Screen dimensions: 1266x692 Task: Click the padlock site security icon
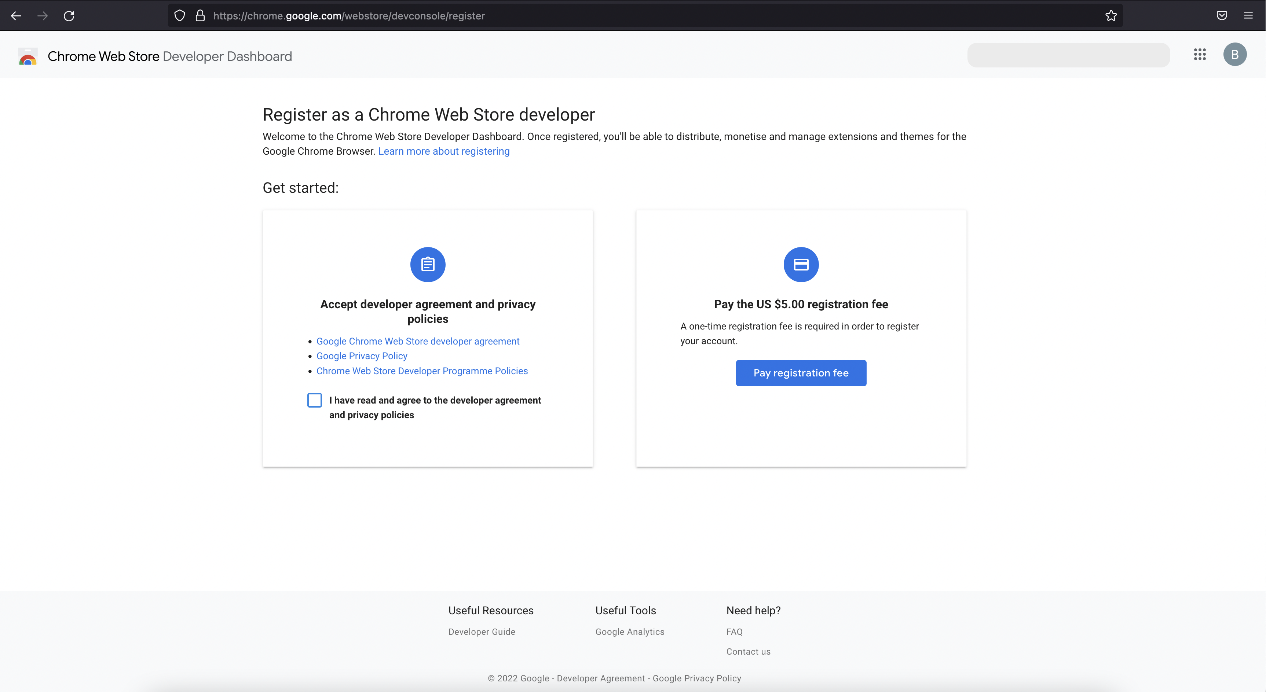200,16
